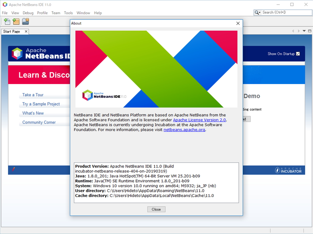Viewport: 313px width, 234px height.
Task: Click the New Project toolbar icon
Action: (x=16, y=21)
